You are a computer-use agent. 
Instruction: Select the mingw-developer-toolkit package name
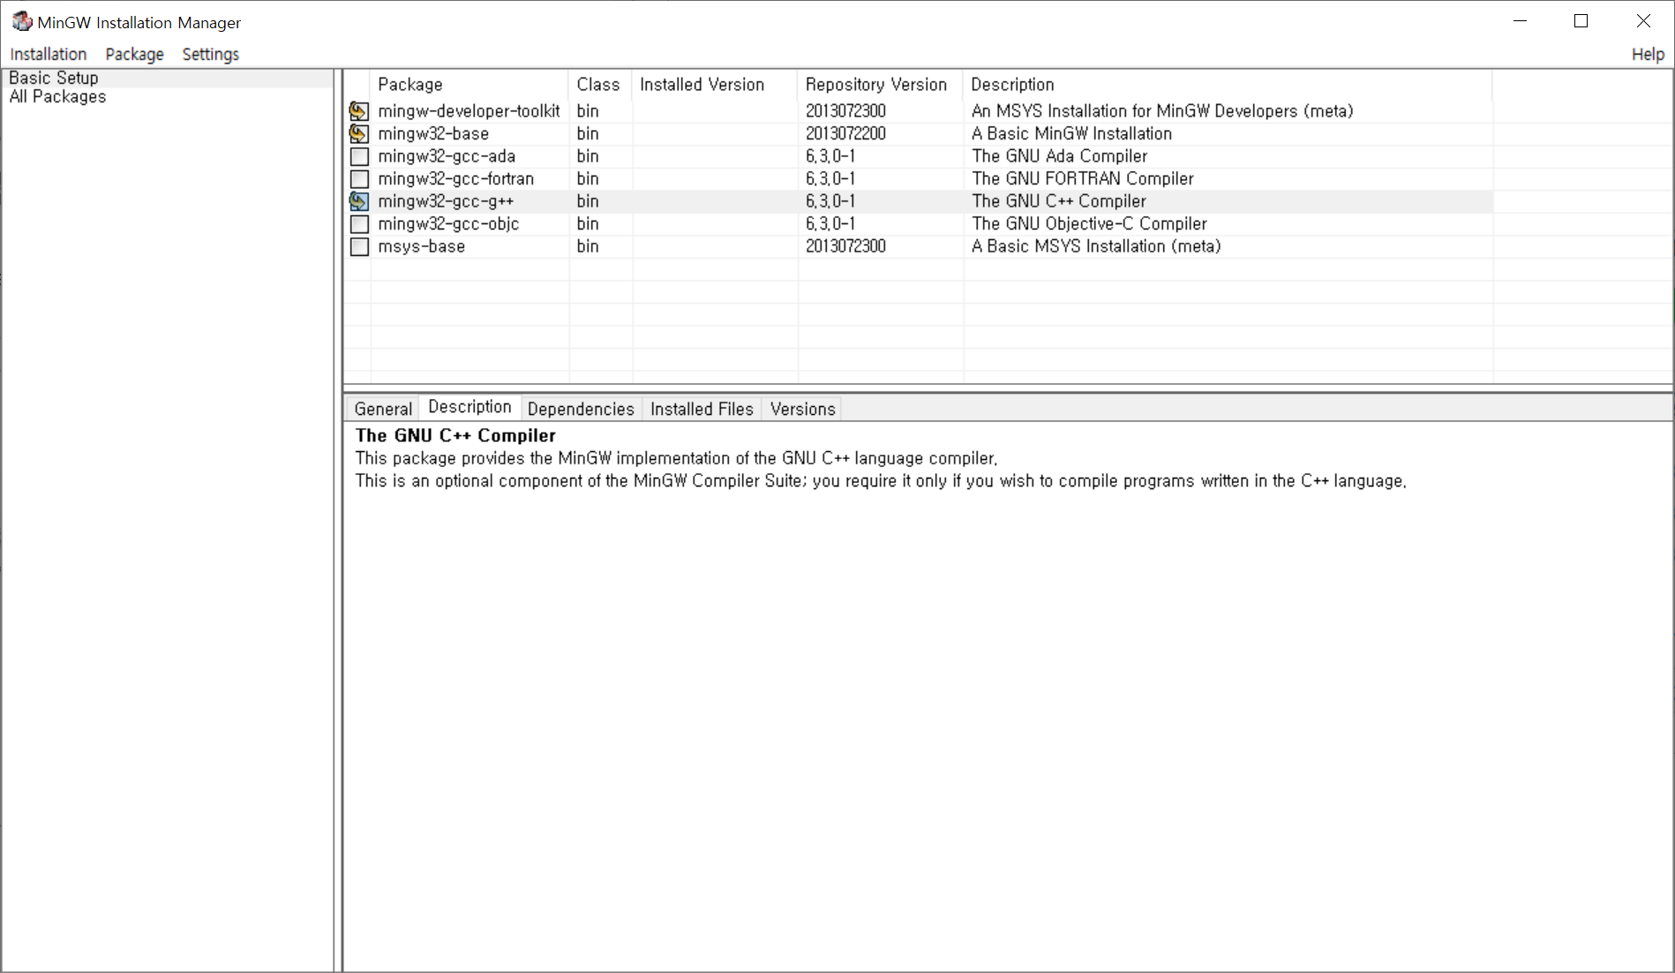coord(469,111)
